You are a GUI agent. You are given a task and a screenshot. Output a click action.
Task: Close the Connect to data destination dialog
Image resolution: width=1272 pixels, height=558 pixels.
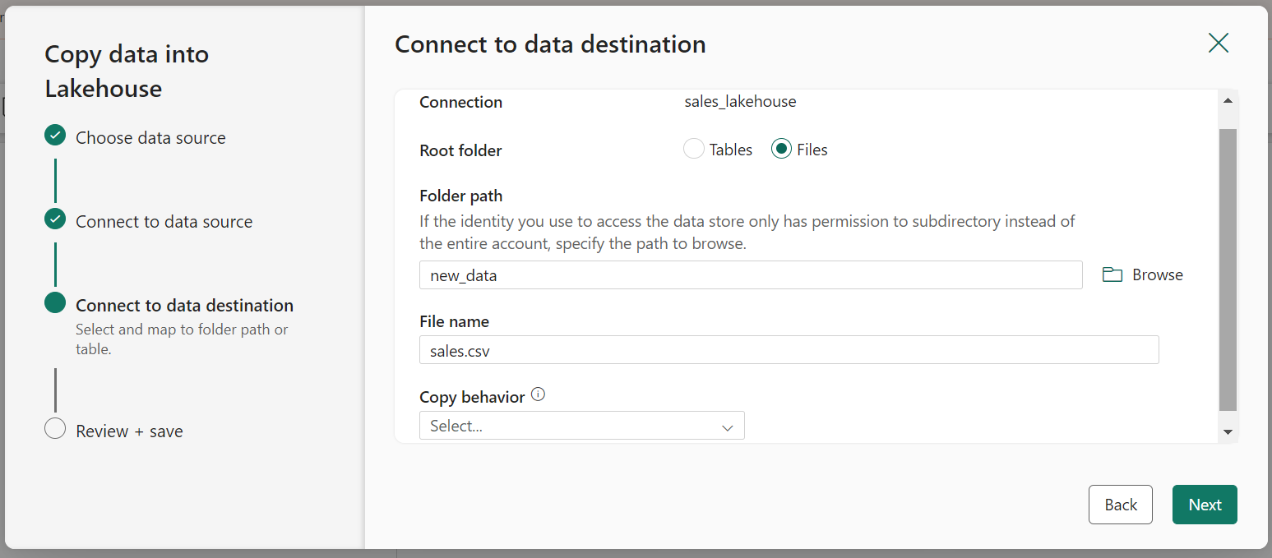tap(1218, 43)
